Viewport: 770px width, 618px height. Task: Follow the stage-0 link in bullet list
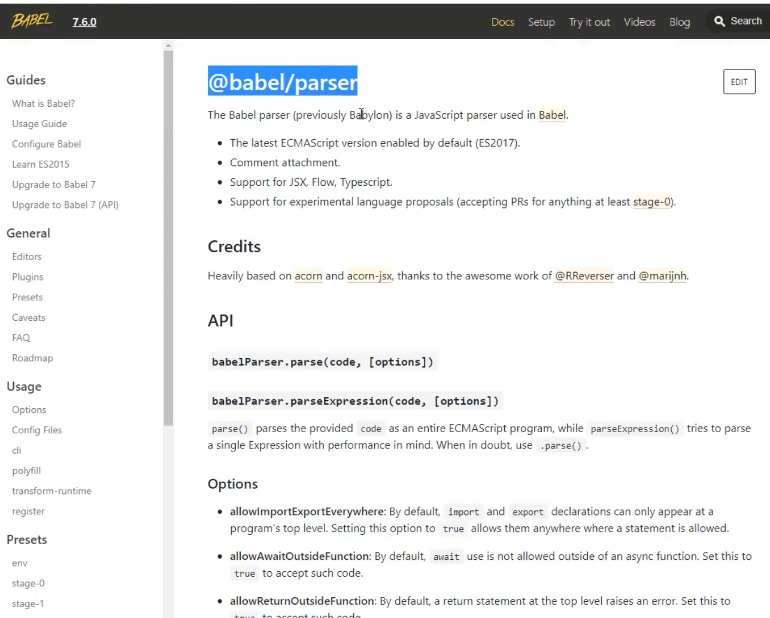(x=652, y=202)
